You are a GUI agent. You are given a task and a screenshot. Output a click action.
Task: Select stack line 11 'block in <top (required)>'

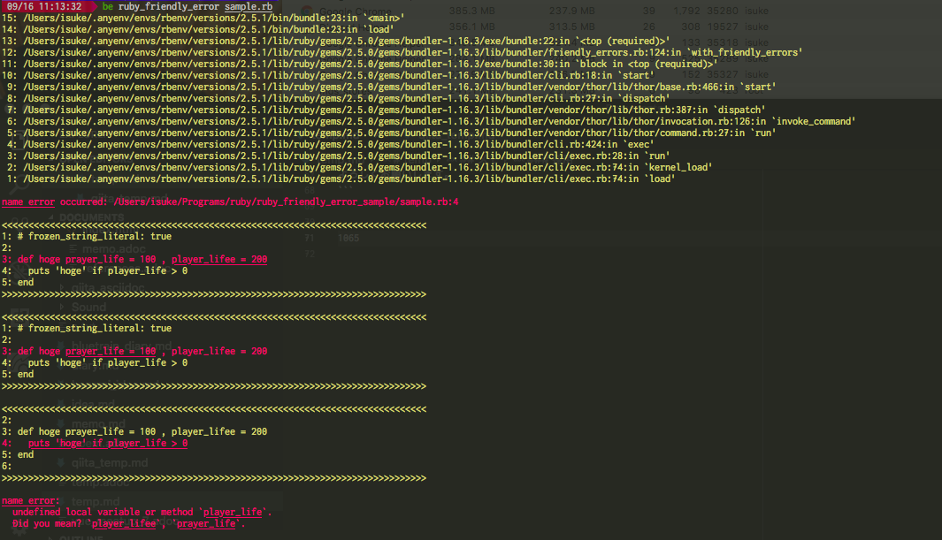[359, 64]
